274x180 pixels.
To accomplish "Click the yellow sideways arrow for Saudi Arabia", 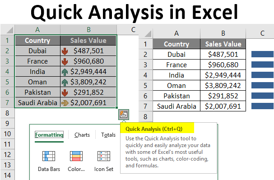I will (65, 103).
